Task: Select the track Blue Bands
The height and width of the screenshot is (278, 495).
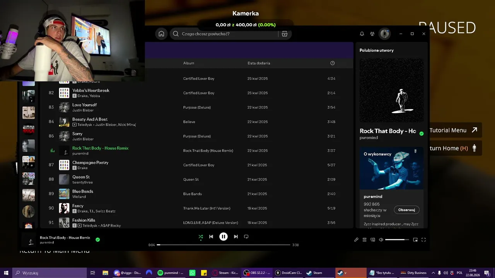Action: [x=196, y=194]
